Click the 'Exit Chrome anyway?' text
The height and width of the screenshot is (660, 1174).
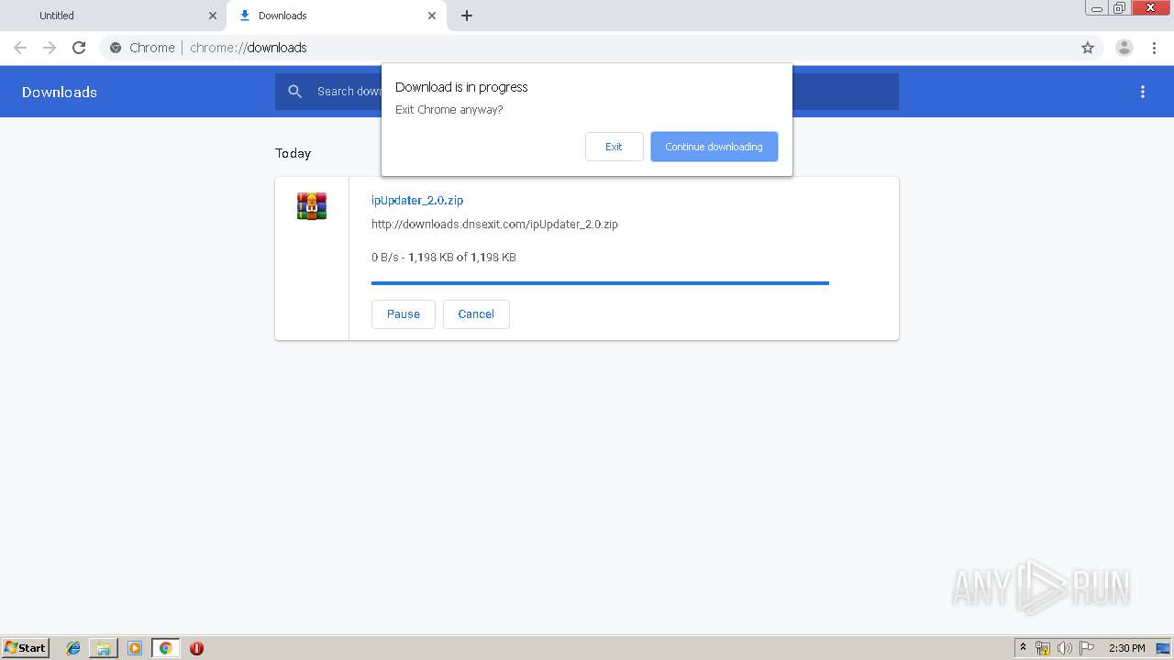coord(449,110)
